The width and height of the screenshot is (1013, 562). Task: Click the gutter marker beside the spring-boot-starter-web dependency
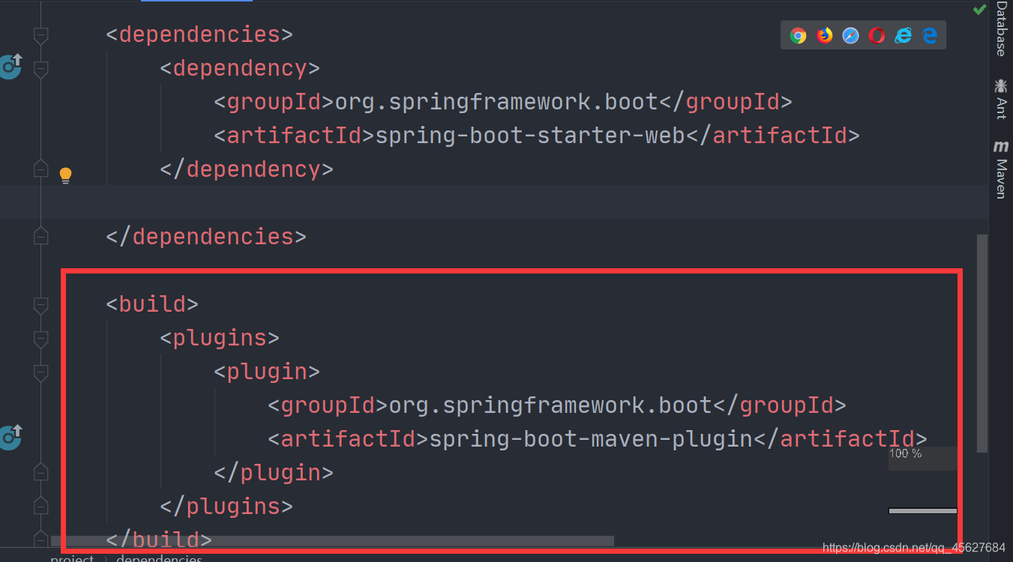coord(10,66)
